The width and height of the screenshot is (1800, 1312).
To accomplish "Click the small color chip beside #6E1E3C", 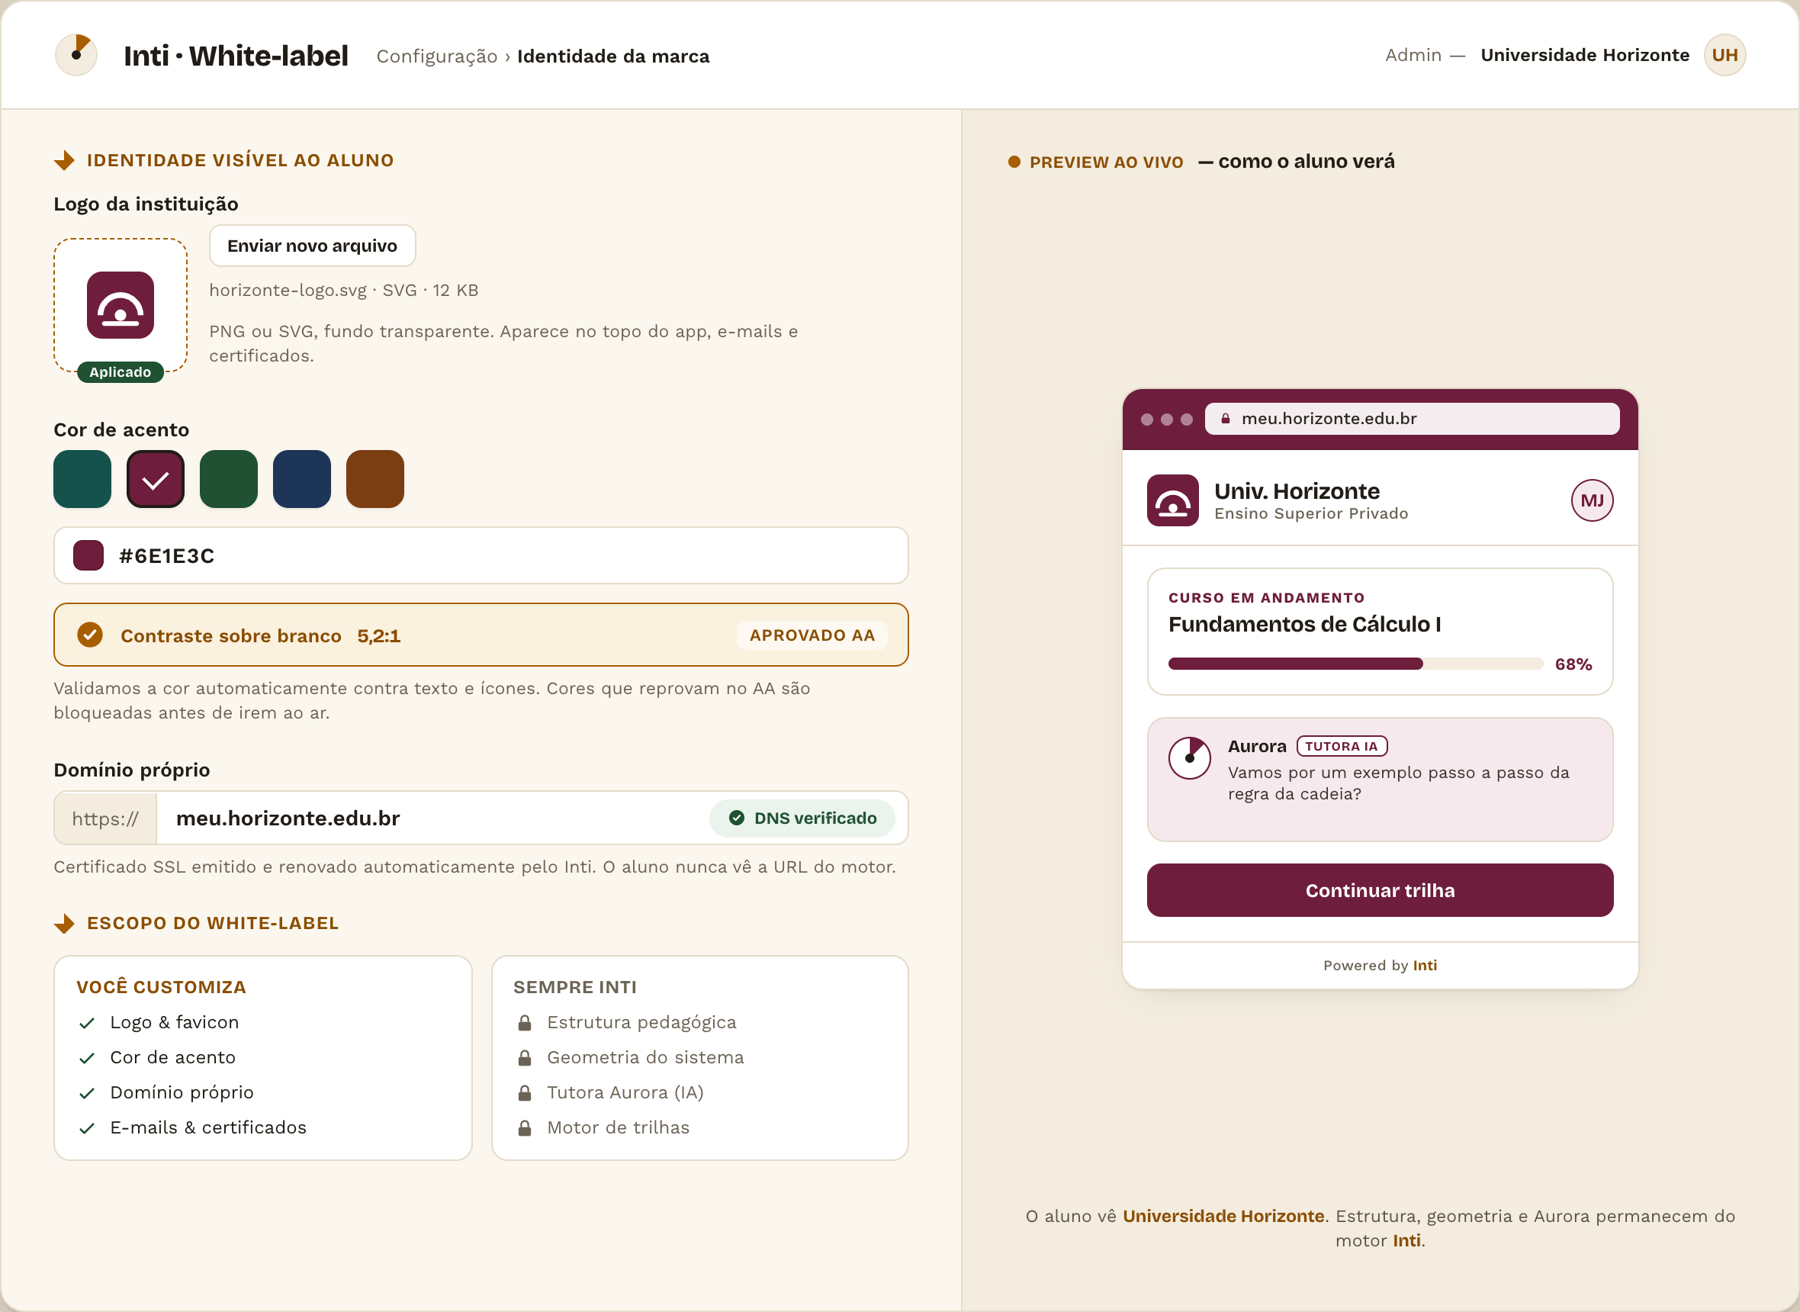I will coord(88,555).
